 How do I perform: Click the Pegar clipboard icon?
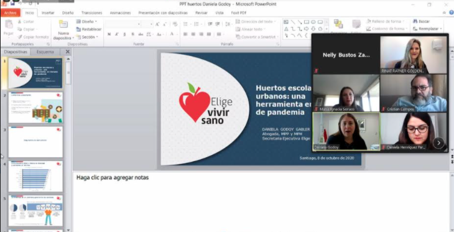coord(9,25)
